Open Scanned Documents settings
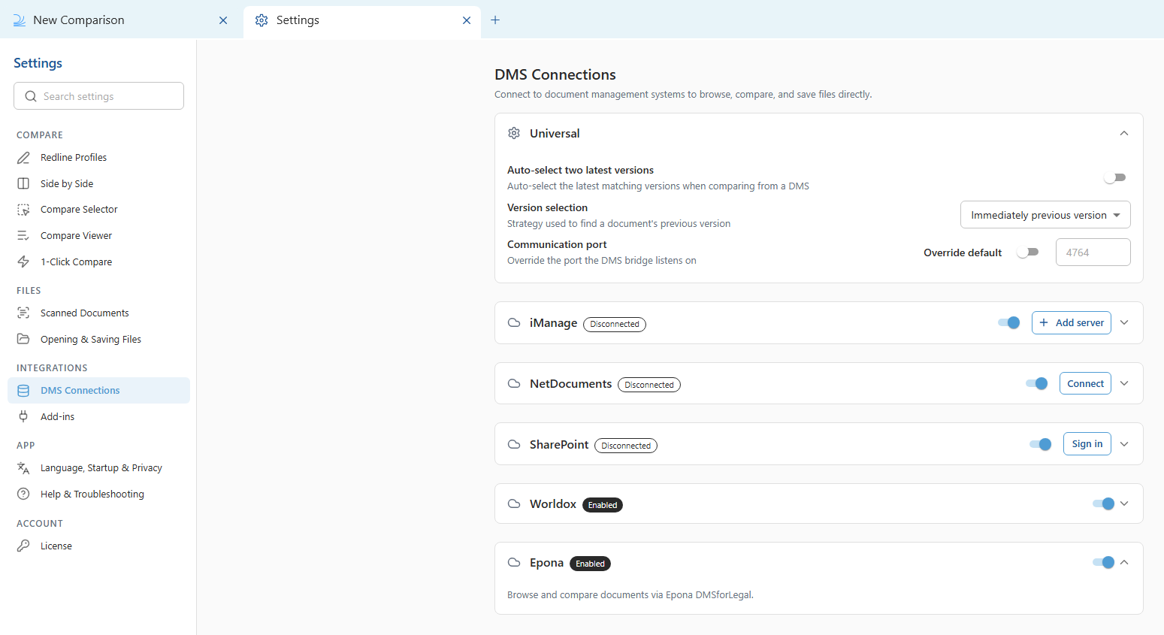The width and height of the screenshot is (1164, 635). 98,313
